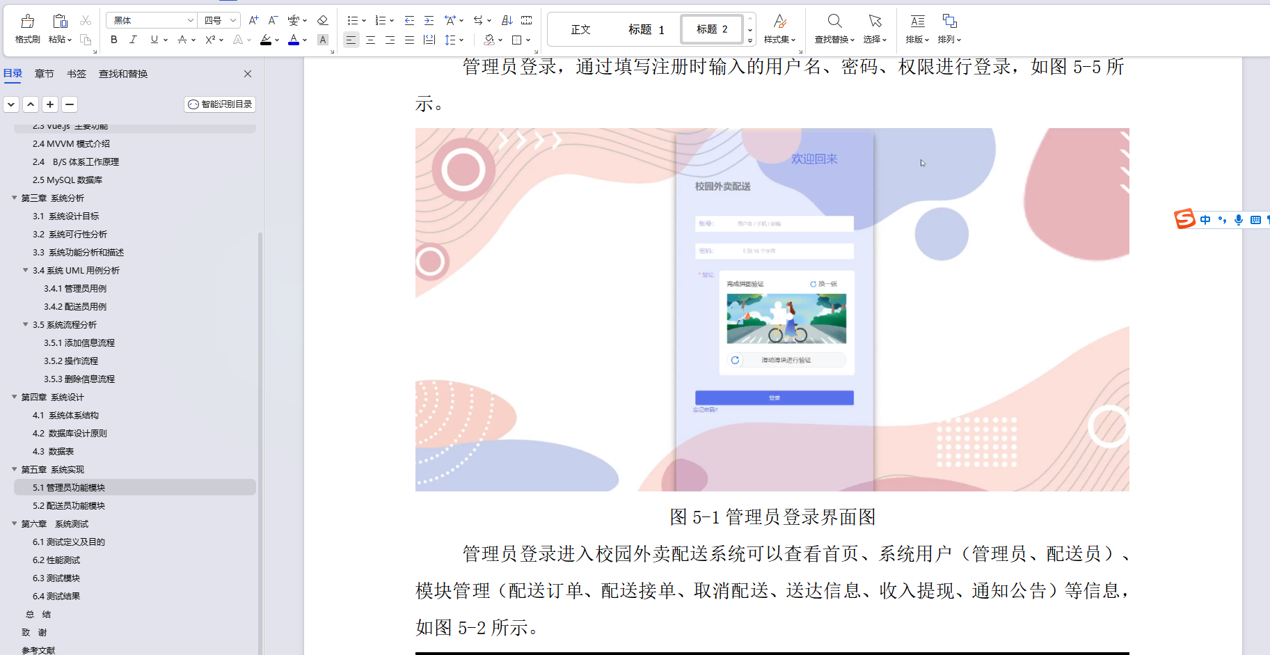This screenshot has width=1270, height=655.
Task: Click the Paste (粘贴) clipboard icon
Action: (x=61, y=21)
